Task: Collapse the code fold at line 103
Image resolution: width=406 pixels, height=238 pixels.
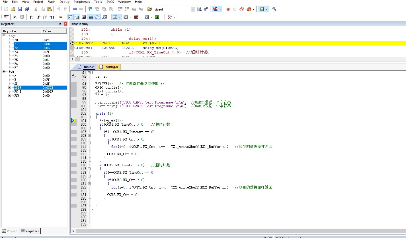Action: [89, 117]
